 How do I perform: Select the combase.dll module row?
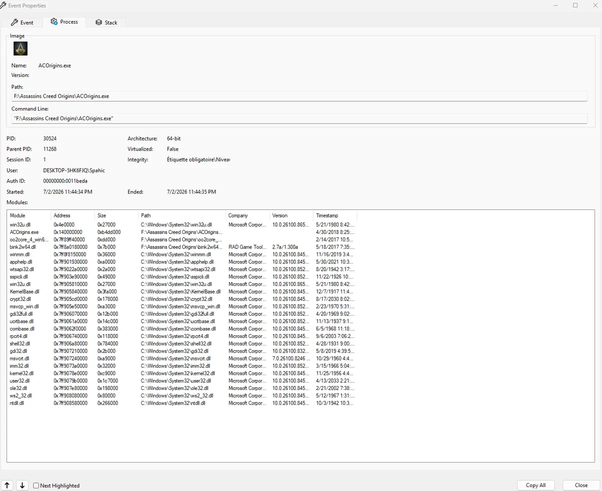pos(182,328)
